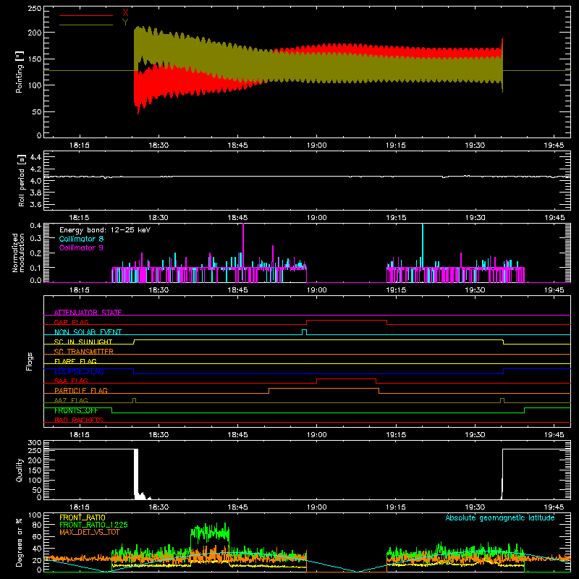The image size is (579, 579).
Task: Click the 'Normalized modulation' axis title
Action: point(19,253)
